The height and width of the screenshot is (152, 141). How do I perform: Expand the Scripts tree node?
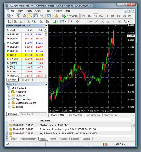click(x=9, y=107)
